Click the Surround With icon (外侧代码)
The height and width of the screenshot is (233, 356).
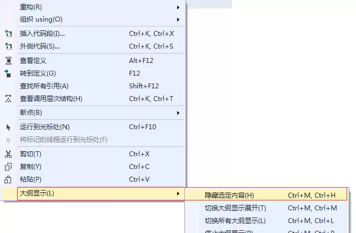pyautogui.click(x=8, y=46)
